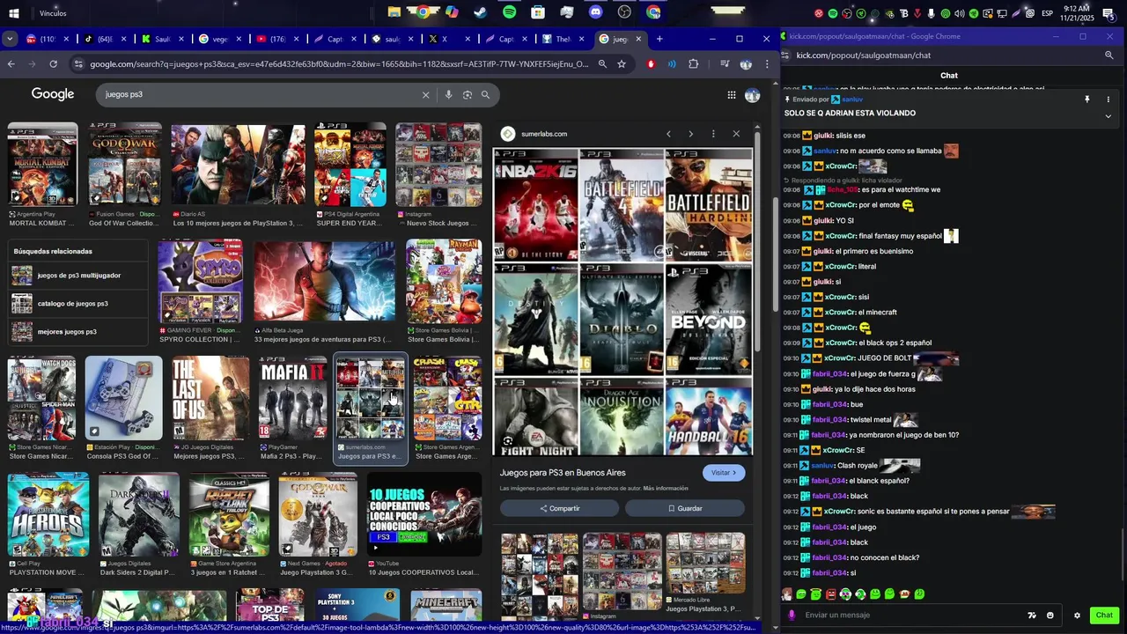The height and width of the screenshot is (634, 1127).
Task: Open The Last of Us image result
Action: [210, 398]
